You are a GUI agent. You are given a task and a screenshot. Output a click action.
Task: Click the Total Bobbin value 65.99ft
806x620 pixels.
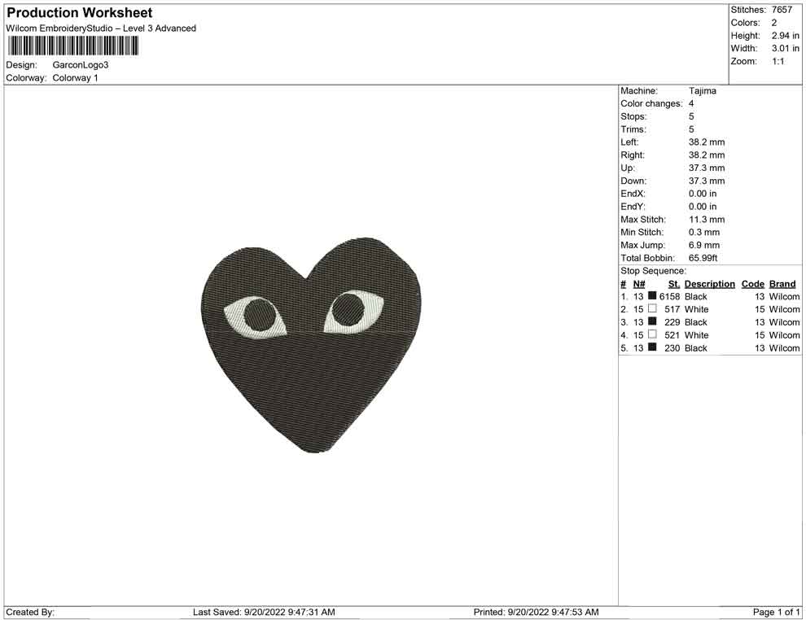[x=703, y=258]
